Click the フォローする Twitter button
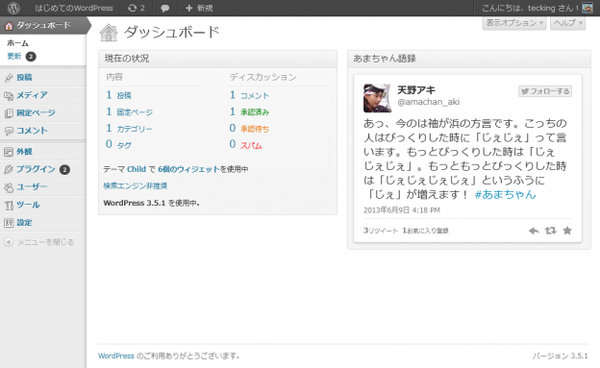The image size is (600, 368). [545, 91]
